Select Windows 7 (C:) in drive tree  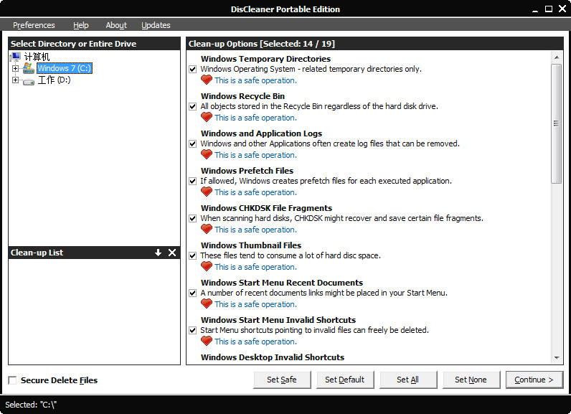click(65, 68)
